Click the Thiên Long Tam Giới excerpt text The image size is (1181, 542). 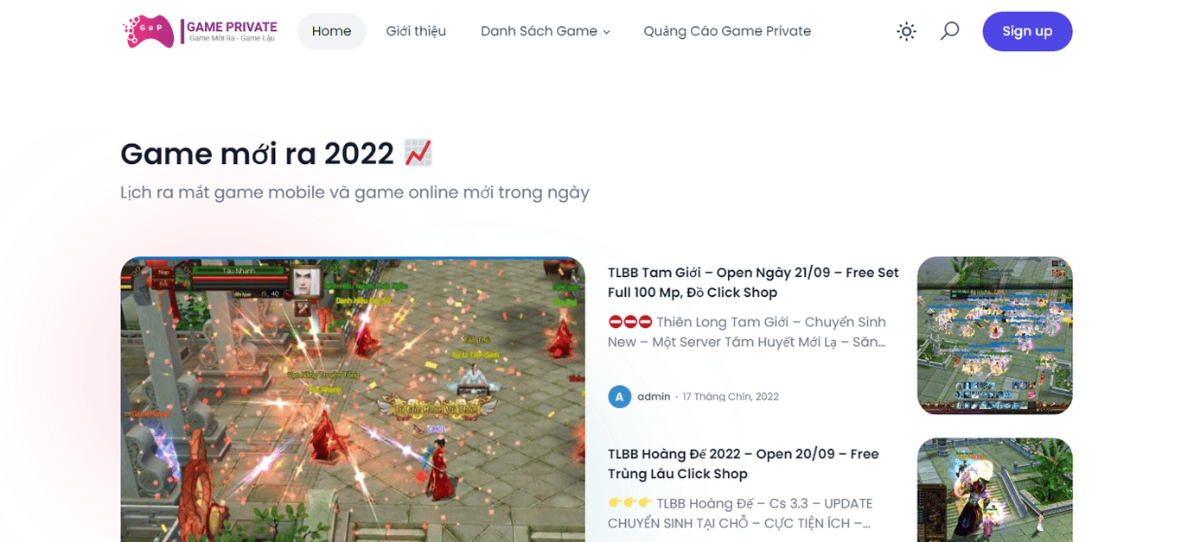coord(747,331)
